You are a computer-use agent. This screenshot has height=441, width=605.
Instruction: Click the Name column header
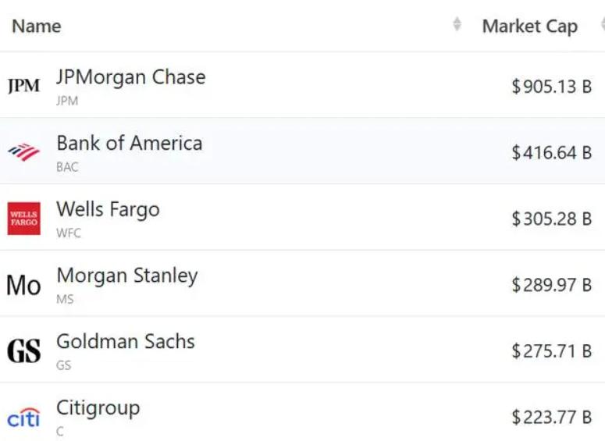tap(36, 27)
